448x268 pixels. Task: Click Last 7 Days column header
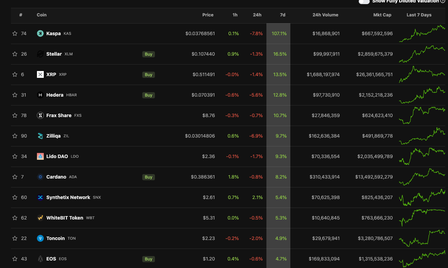(x=419, y=15)
